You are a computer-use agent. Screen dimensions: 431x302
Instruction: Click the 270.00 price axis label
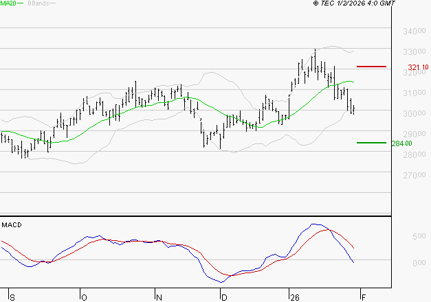pyautogui.click(x=415, y=175)
